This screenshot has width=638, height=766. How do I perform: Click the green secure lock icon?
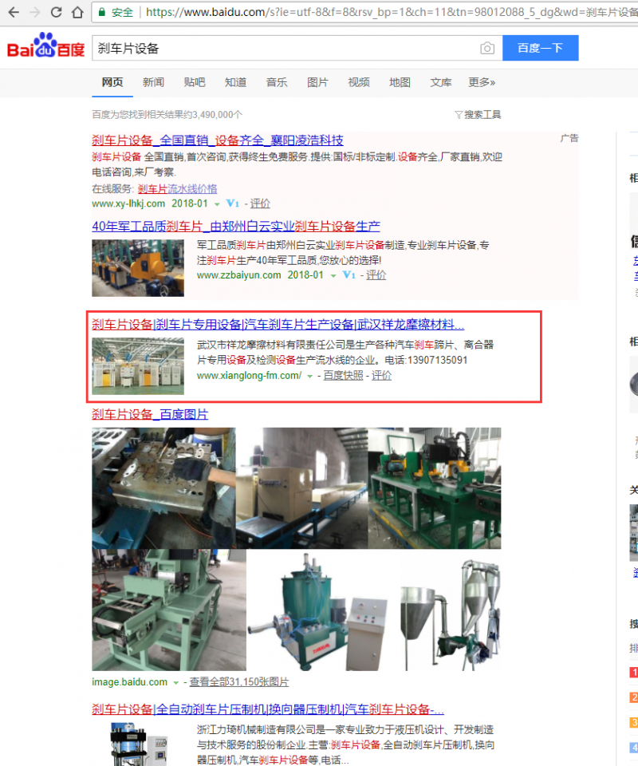click(x=102, y=13)
